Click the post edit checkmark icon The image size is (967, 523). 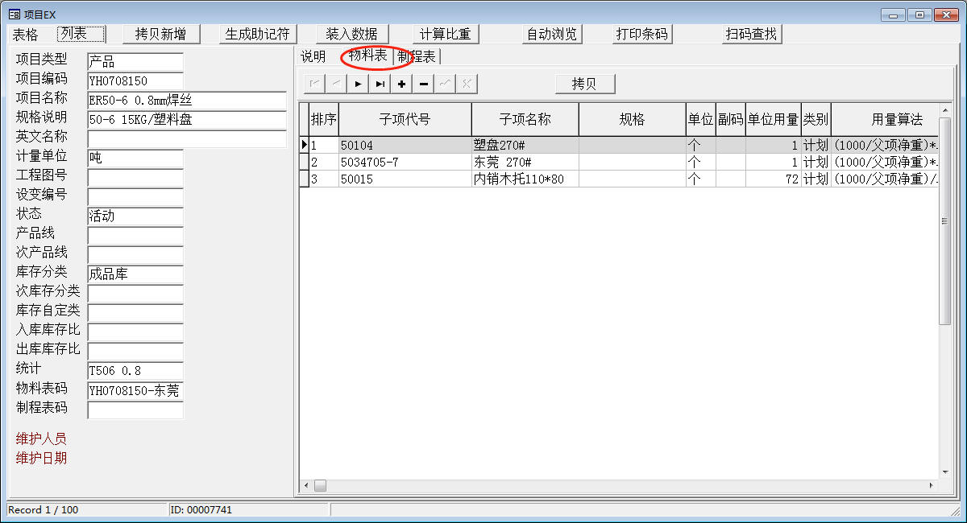click(445, 84)
